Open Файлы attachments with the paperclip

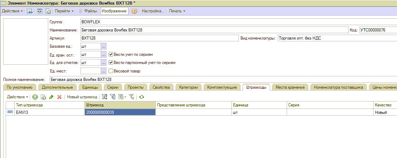[x=88, y=11]
